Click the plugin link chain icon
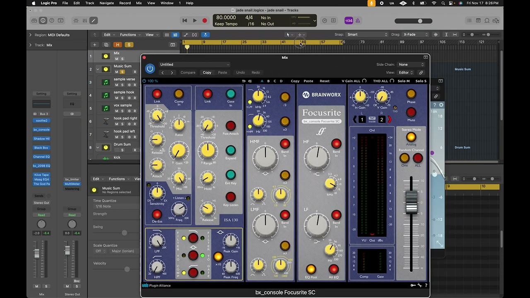Screen dimensions: 530x298 coord(422,72)
